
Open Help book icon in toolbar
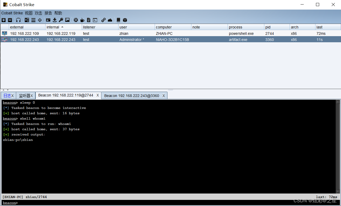click(x=118, y=20)
